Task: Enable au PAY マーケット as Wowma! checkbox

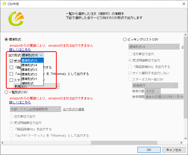Action: 11,74
